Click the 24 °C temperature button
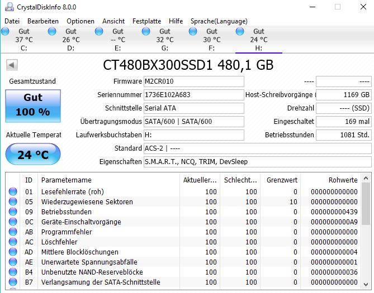 click(x=33, y=154)
